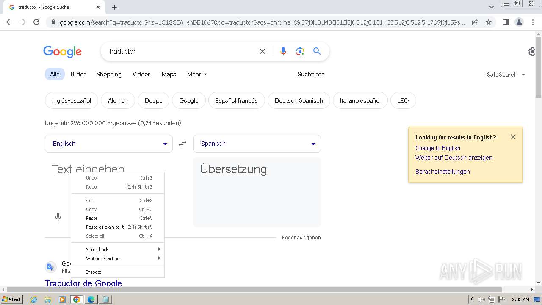Open the Chrome profile avatar
The height and width of the screenshot is (305, 542).
pyautogui.click(x=519, y=22)
